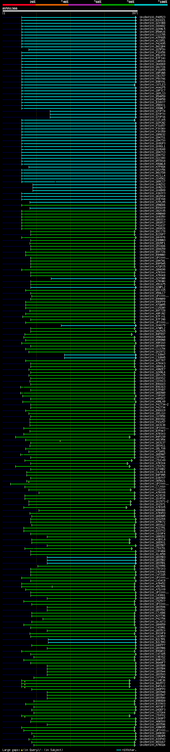The width and height of the screenshot is (170, 752).
Task: Select subject label UniRef100_Q1KV12
Action: (152, 378)
